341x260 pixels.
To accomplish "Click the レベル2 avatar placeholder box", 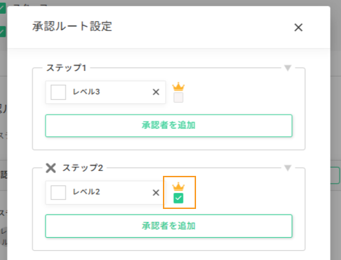I will click(58, 192).
